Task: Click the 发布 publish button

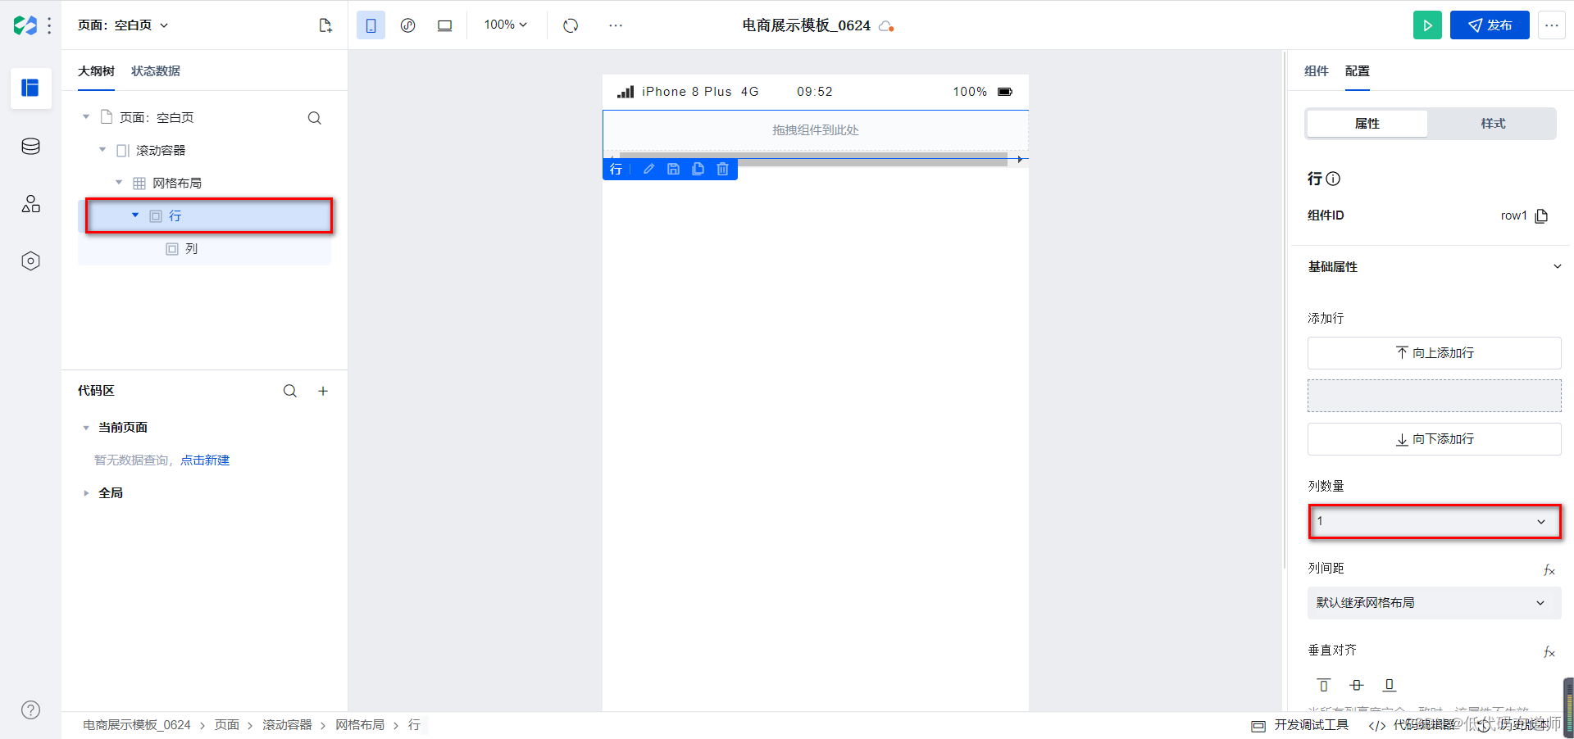Action: (1490, 25)
